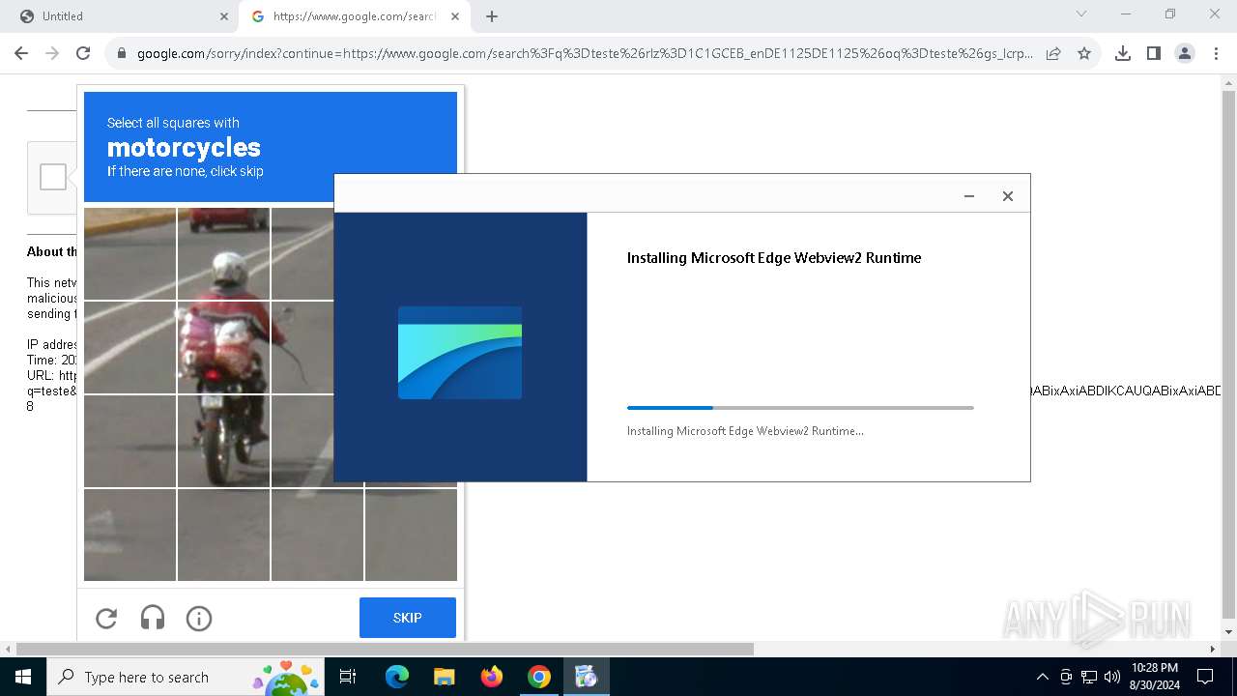Viewport: 1237px width, 696px height.
Task: Switch to the google.com search tab
Action: [354, 16]
